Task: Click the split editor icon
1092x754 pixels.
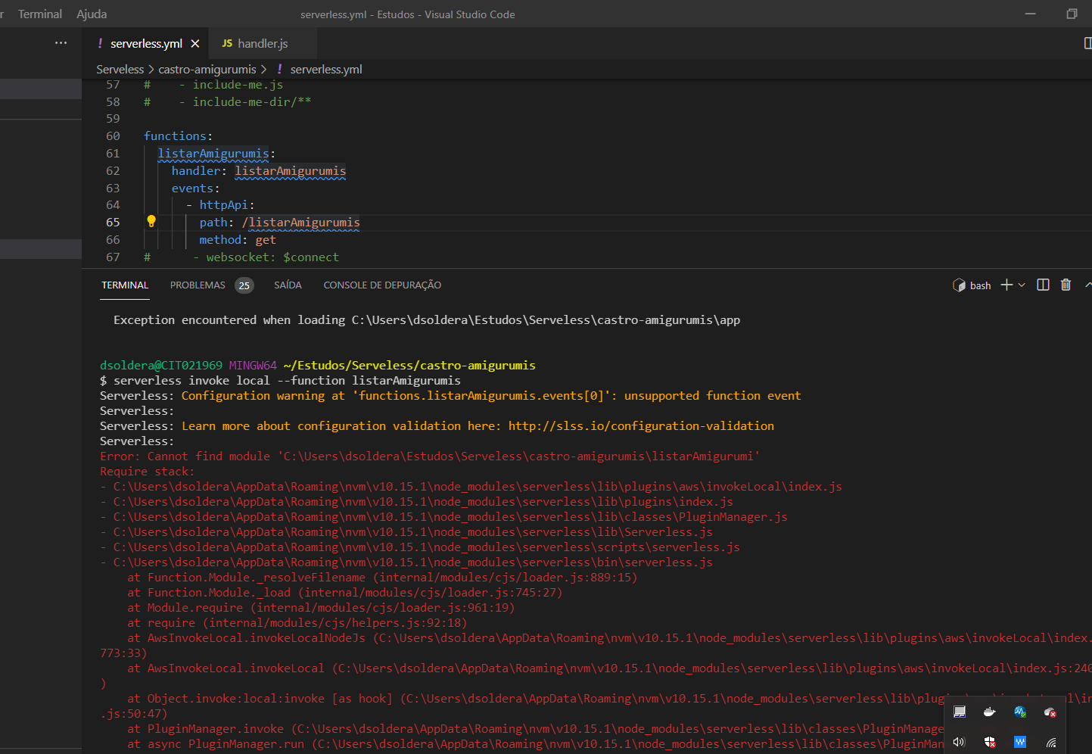Action: 1087,43
